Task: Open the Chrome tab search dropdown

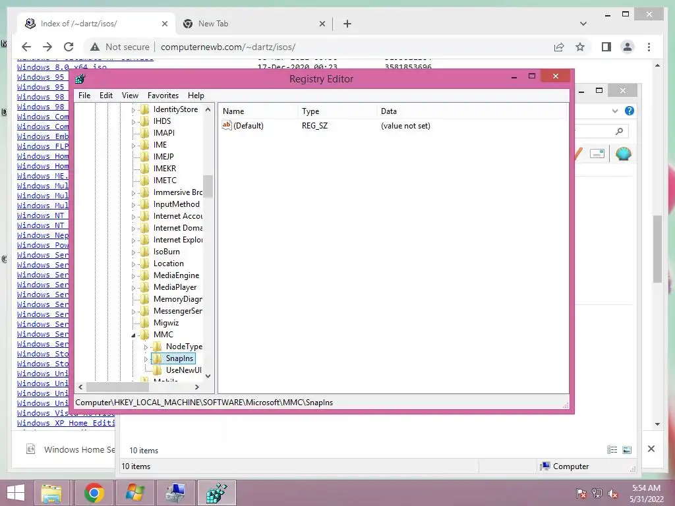Action: (x=583, y=24)
